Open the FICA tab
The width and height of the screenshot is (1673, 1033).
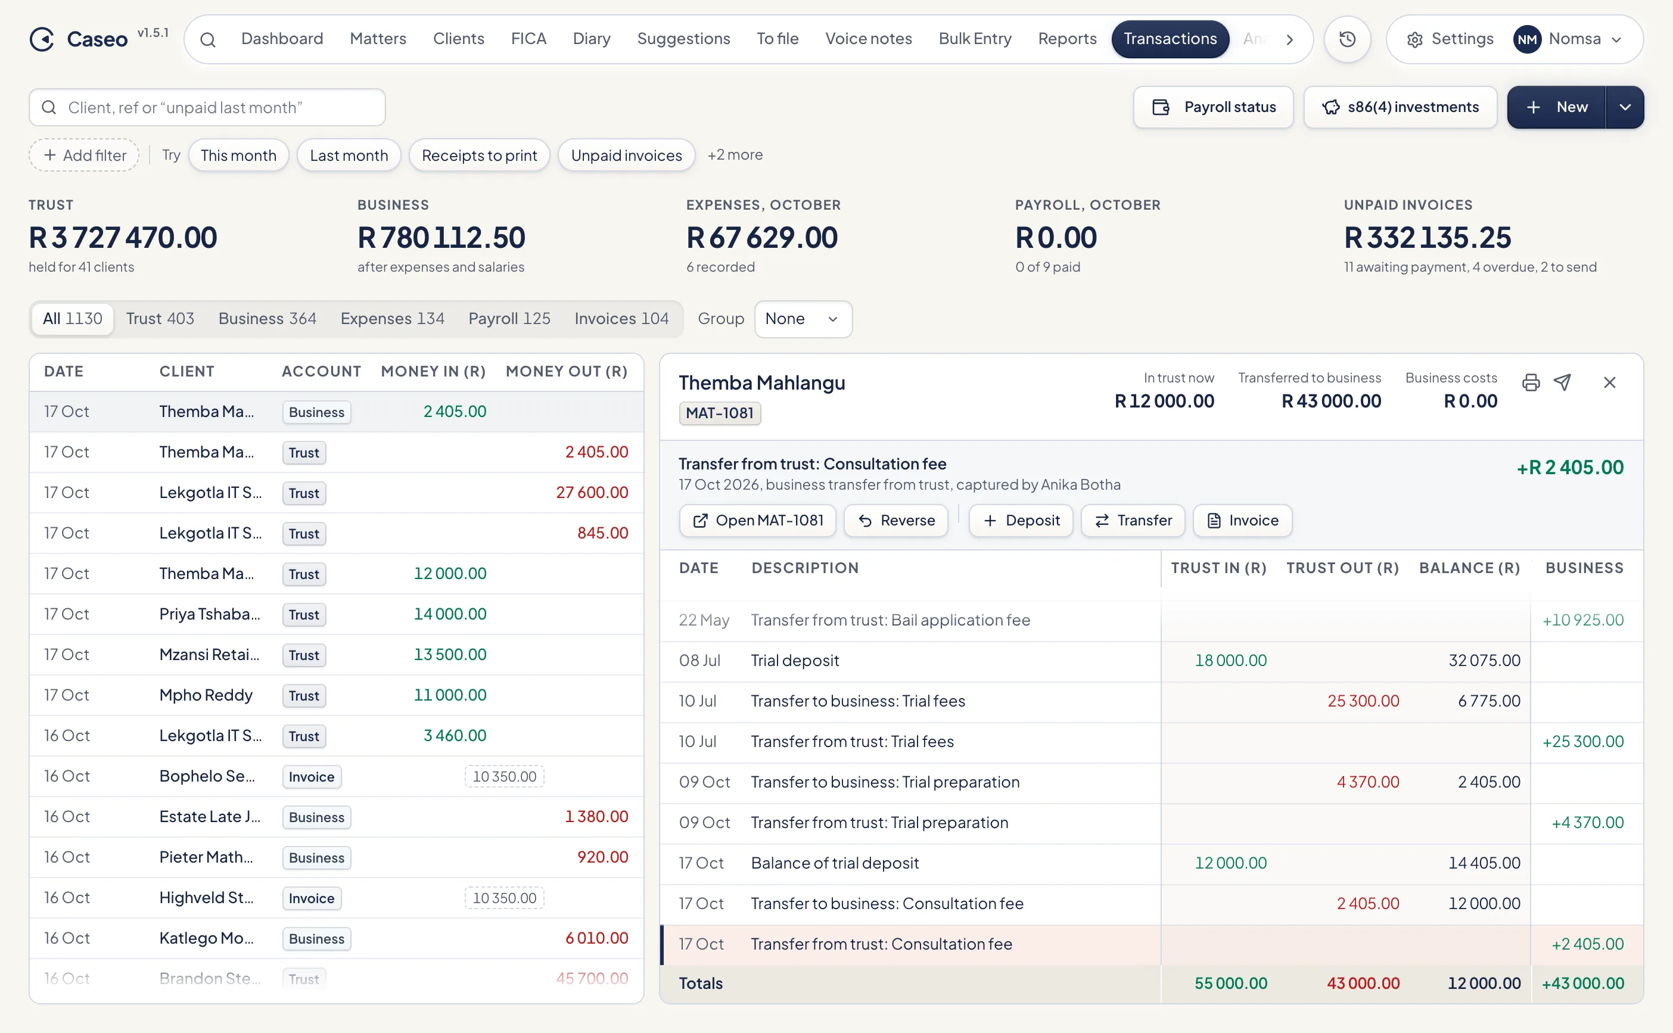click(528, 39)
